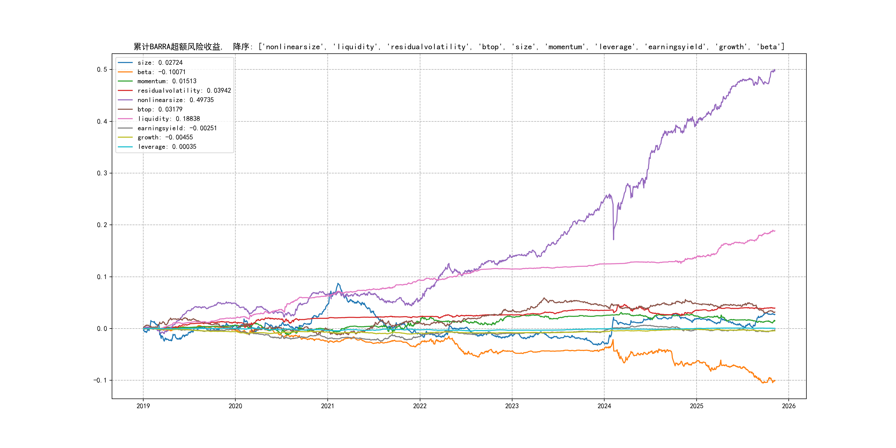Screen dimensions: 896x448
Task: Click the nonlinearsize: 0.49735 legend label
Action: 175,100
